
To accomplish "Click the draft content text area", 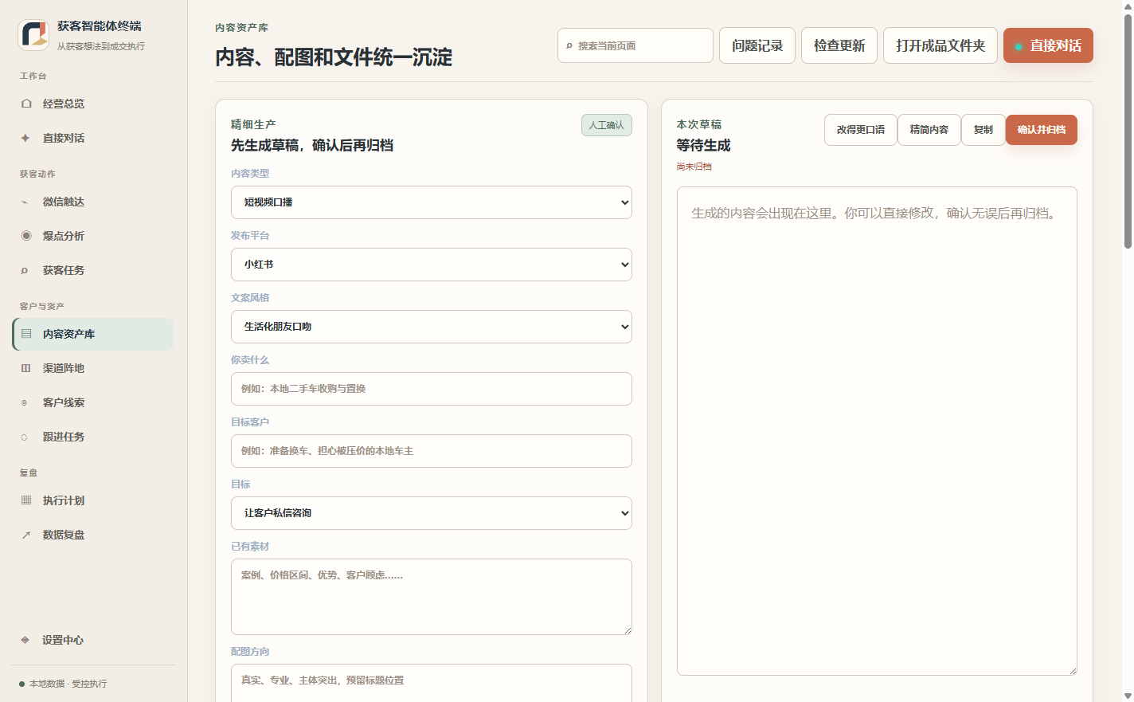I will tap(877, 431).
